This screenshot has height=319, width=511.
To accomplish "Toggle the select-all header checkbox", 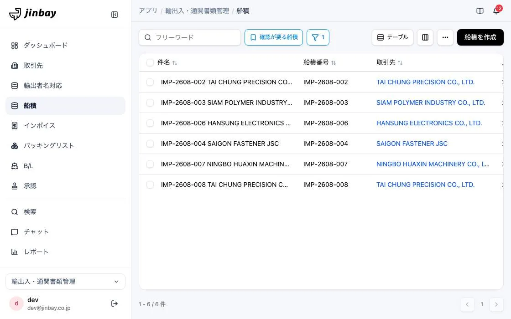I will pyautogui.click(x=150, y=62).
